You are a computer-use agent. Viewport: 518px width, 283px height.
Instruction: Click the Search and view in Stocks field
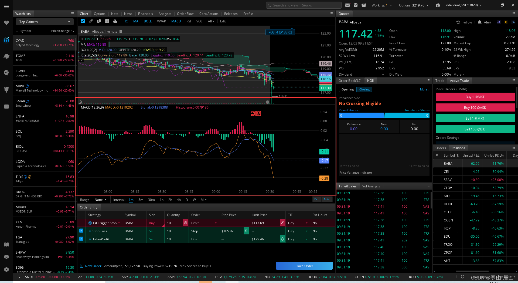(x=304, y=5)
